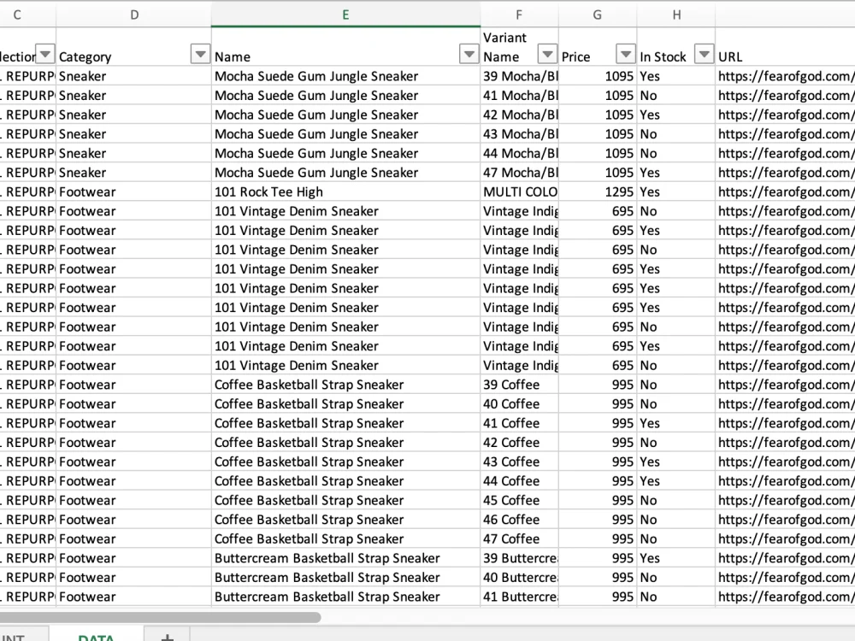This screenshot has height=641, width=855.
Task: Select Name cell in '39 Buttercre' row
Action: [x=345, y=558]
